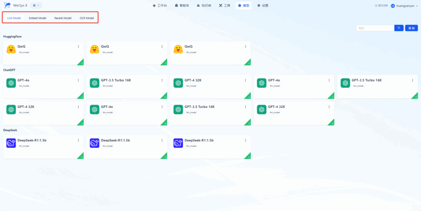Click the green corner badge on the first QwQ card
Viewport: 421px width, 211px height.
click(81, 63)
